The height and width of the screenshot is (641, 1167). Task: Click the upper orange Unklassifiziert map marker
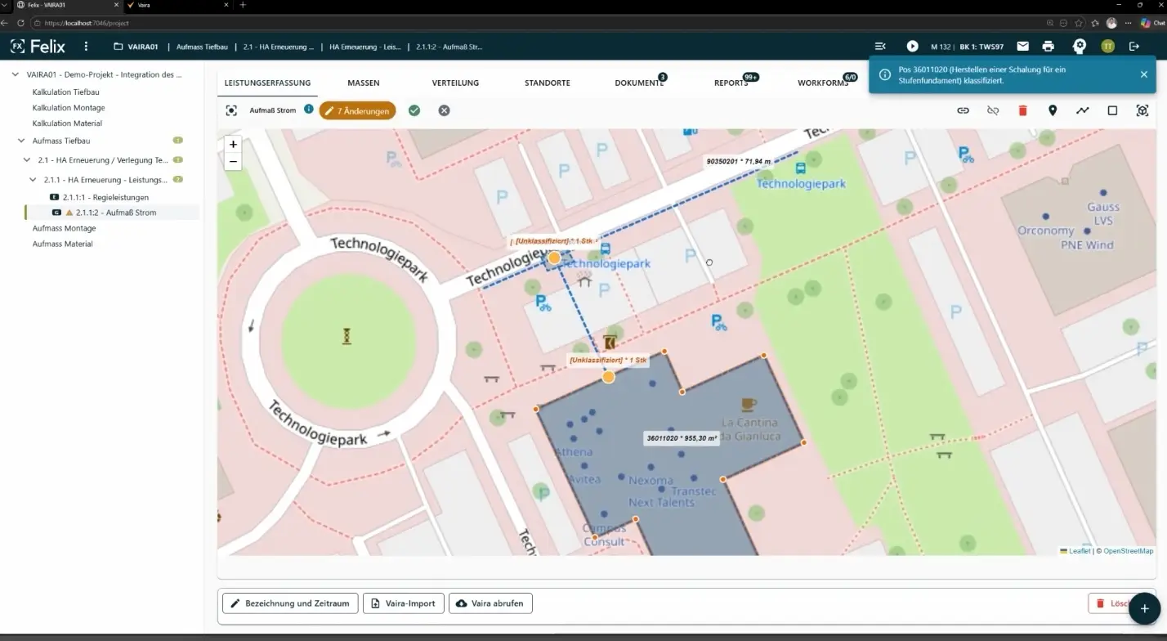point(554,258)
